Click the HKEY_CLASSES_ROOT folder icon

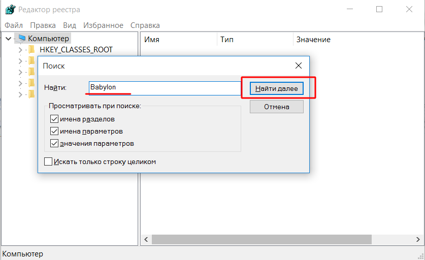click(x=31, y=50)
